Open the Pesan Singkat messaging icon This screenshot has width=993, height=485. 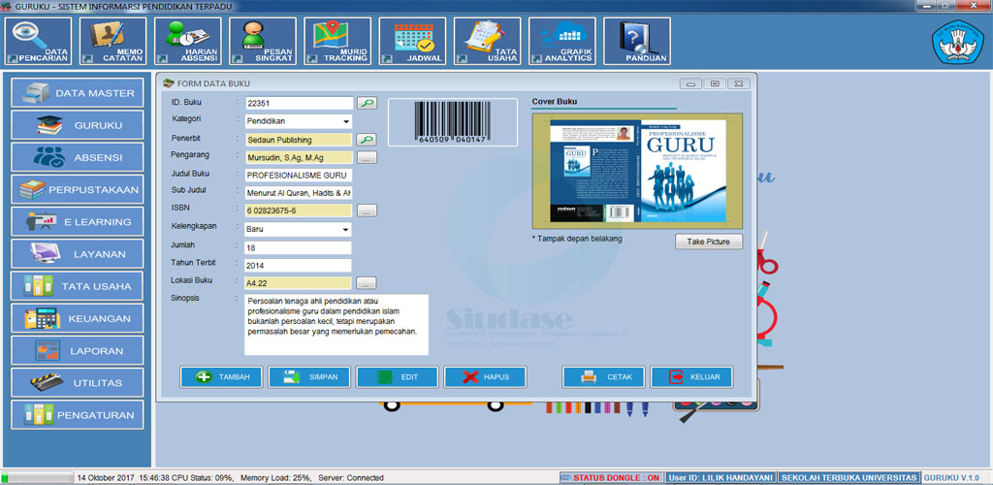point(263,42)
